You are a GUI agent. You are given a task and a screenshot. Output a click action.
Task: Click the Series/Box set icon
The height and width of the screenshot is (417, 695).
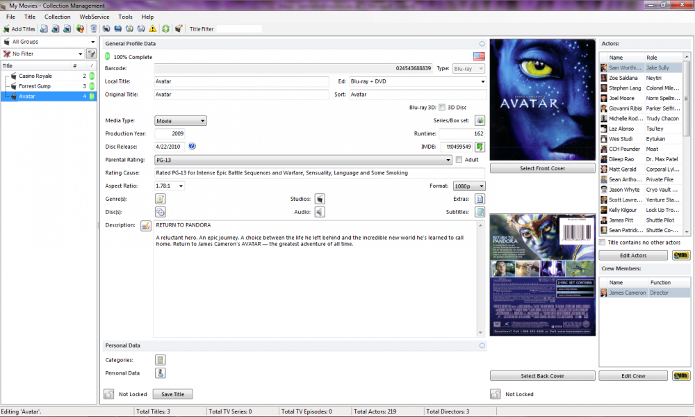[480, 121]
